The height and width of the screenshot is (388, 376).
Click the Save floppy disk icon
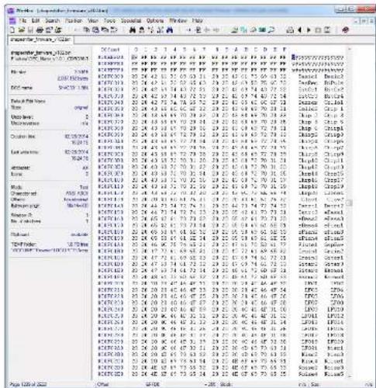[x=30, y=30]
